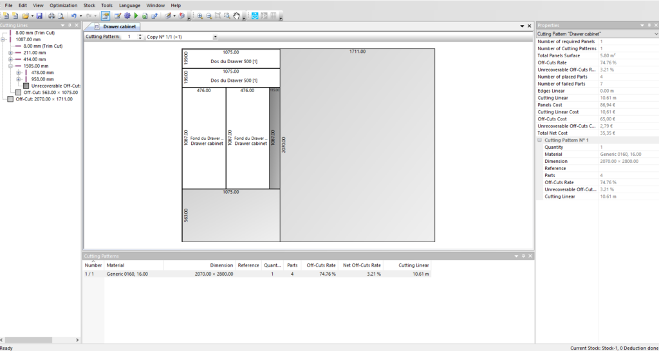Click the Open folder toolbar icon

(x=25, y=16)
